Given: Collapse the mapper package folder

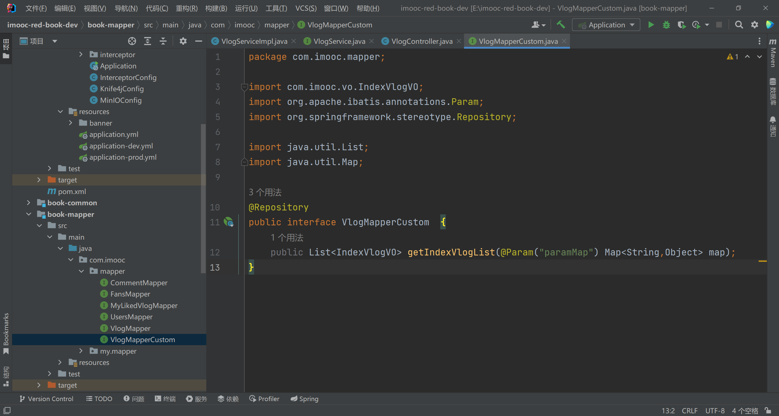Looking at the screenshot, I should tap(81, 271).
